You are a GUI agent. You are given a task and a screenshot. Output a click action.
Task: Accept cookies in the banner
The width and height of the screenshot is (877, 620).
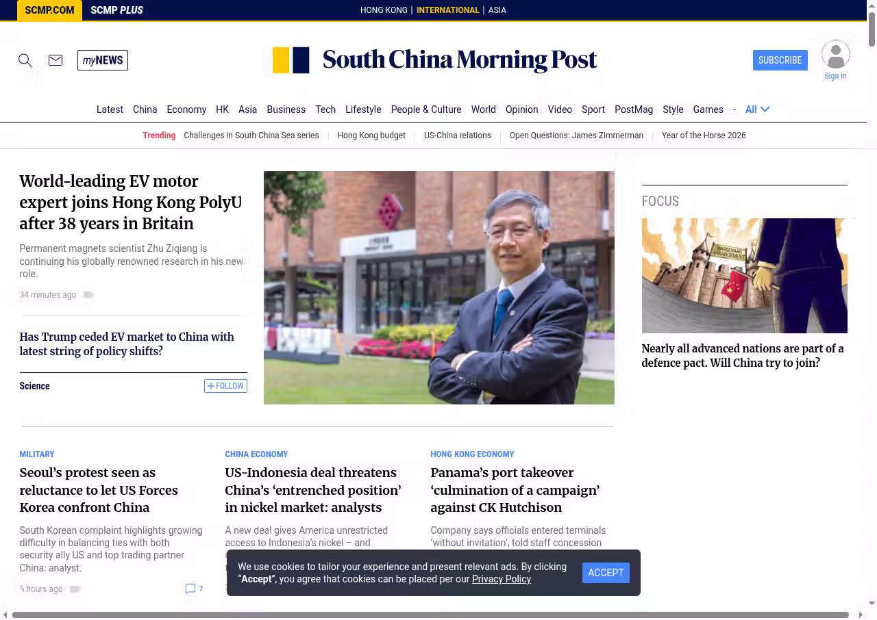606,573
